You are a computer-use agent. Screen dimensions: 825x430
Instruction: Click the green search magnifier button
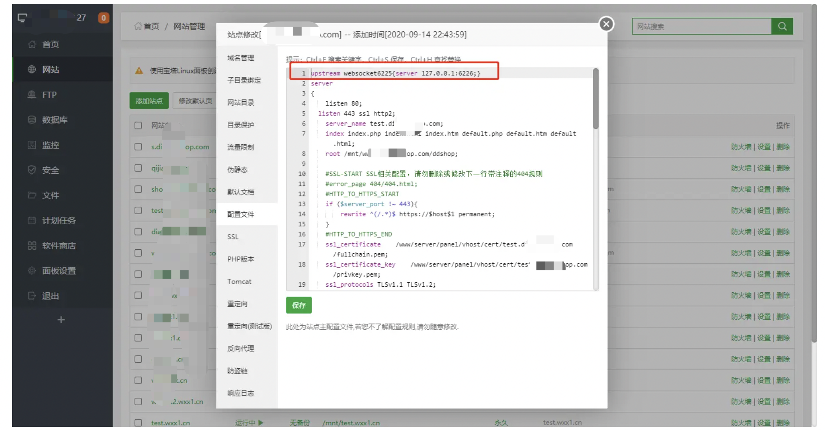[x=782, y=26]
